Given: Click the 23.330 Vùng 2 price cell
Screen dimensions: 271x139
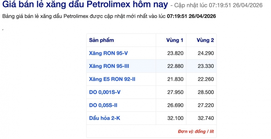Looking at the screenshot, I should click(x=206, y=66).
